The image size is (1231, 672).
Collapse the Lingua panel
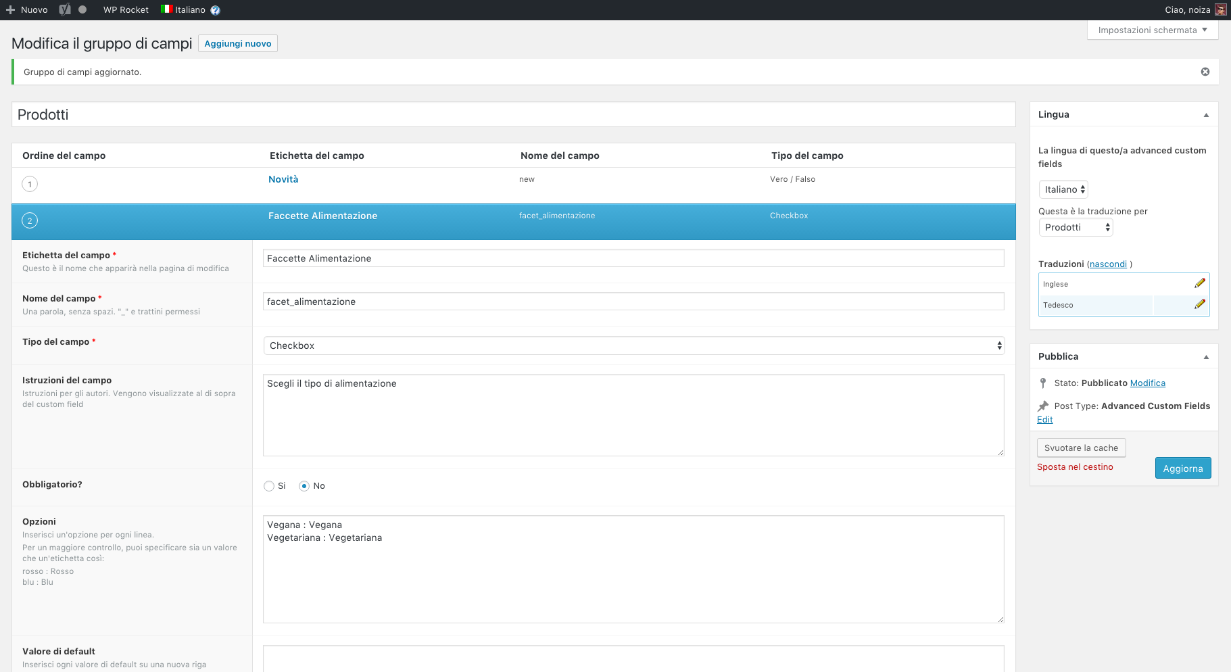tap(1205, 115)
